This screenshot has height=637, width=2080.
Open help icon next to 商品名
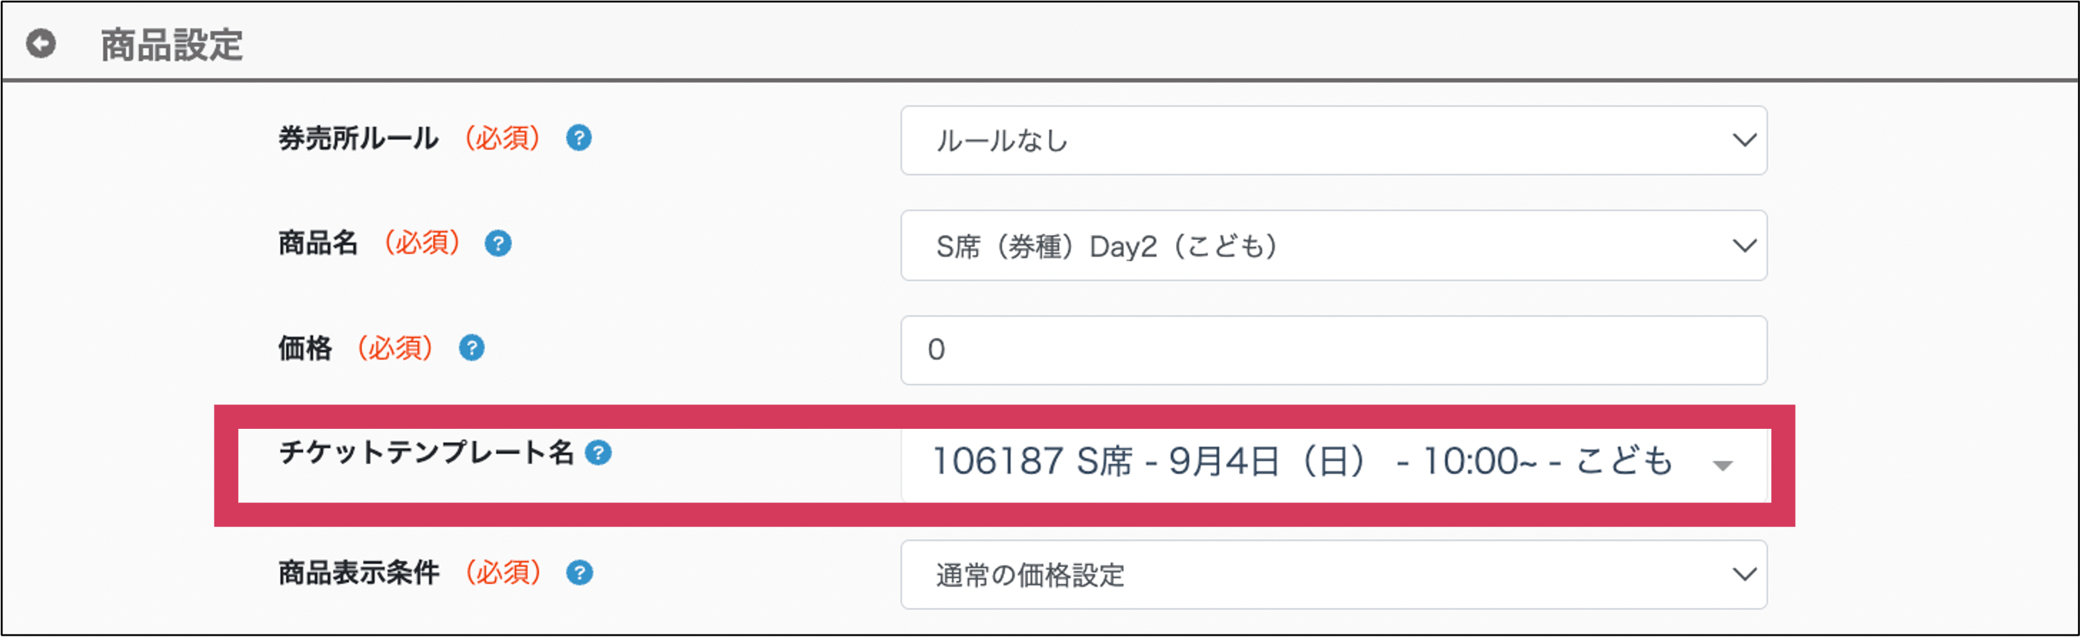coord(498,243)
